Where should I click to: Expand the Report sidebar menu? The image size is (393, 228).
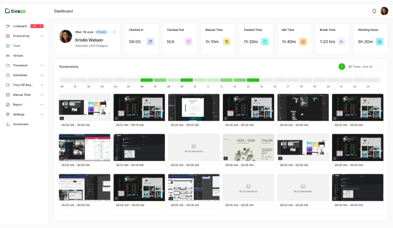click(x=42, y=105)
